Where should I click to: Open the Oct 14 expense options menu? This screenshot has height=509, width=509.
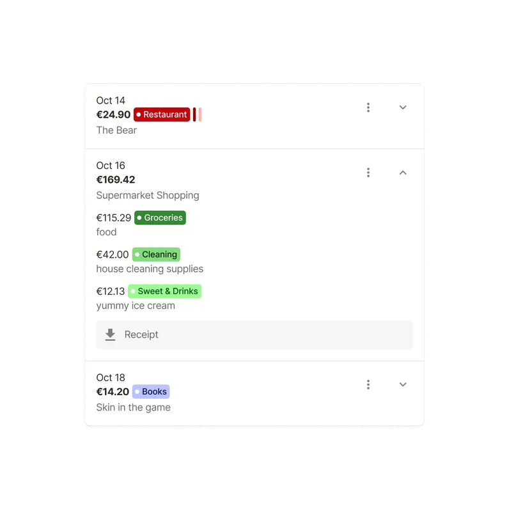(368, 107)
